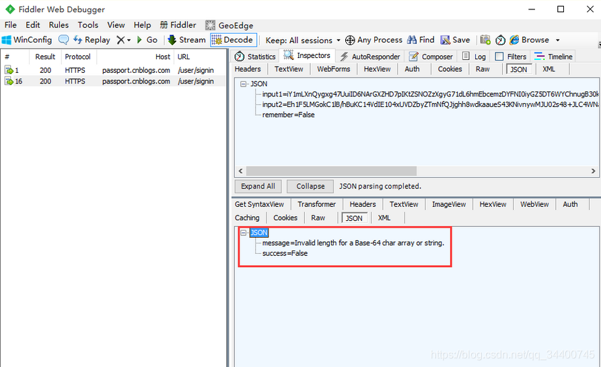The image size is (601, 367).
Task: Open the ImageView response tab
Action: coord(449,205)
